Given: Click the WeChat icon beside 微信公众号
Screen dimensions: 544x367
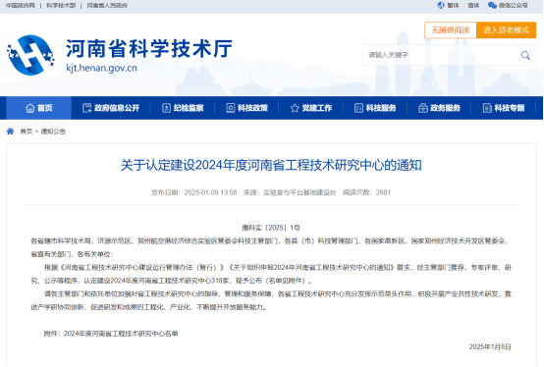Looking at the screenshot, I should 492,5.
